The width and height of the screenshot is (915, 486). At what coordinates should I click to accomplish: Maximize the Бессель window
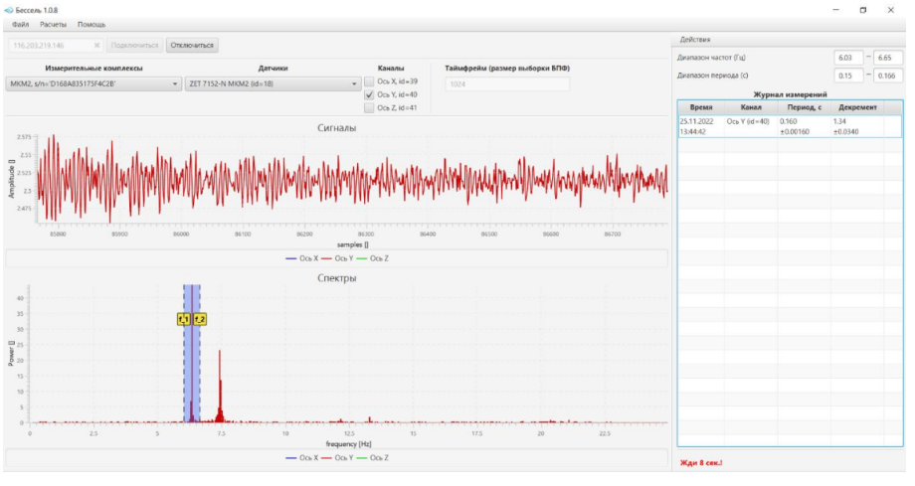[861, 9]
